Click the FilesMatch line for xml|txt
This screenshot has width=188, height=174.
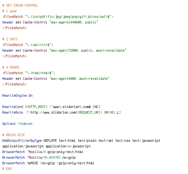[28, 45]
